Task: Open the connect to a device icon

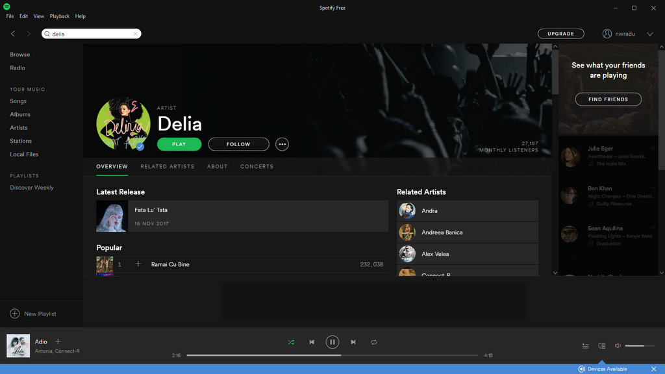Action: (x=601, y=346)
